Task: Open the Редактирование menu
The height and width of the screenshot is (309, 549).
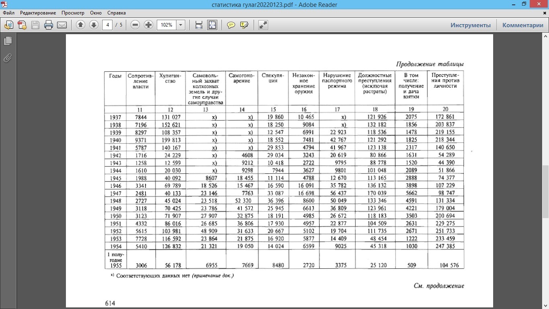Action: click(x=38, y=13)
